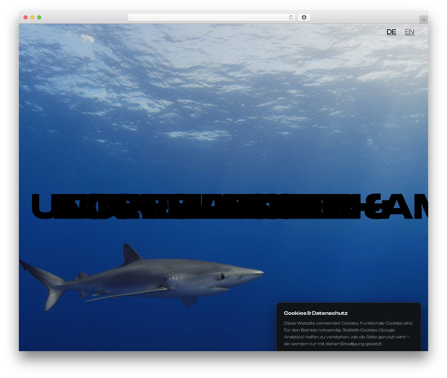Select the Cookies & Datenschutz heading
The image size is (447, 378).
click(315, 313)
